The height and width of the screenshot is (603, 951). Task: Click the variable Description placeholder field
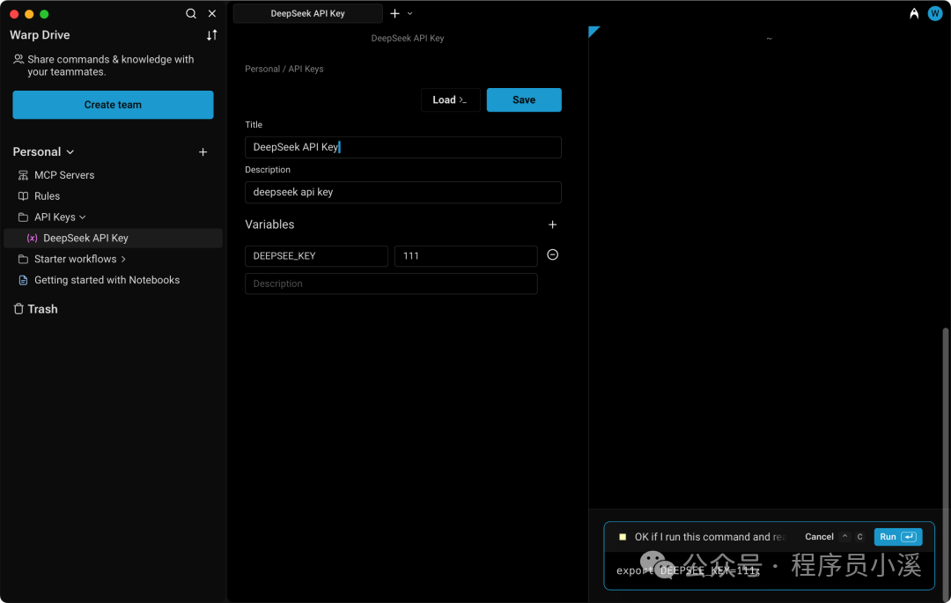[x=391, y=283]
